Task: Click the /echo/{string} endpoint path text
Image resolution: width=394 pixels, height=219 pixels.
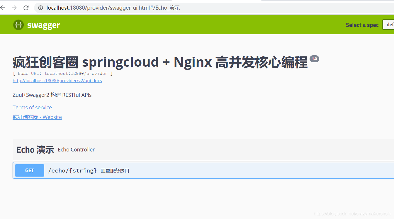Action: click(72, 170)
